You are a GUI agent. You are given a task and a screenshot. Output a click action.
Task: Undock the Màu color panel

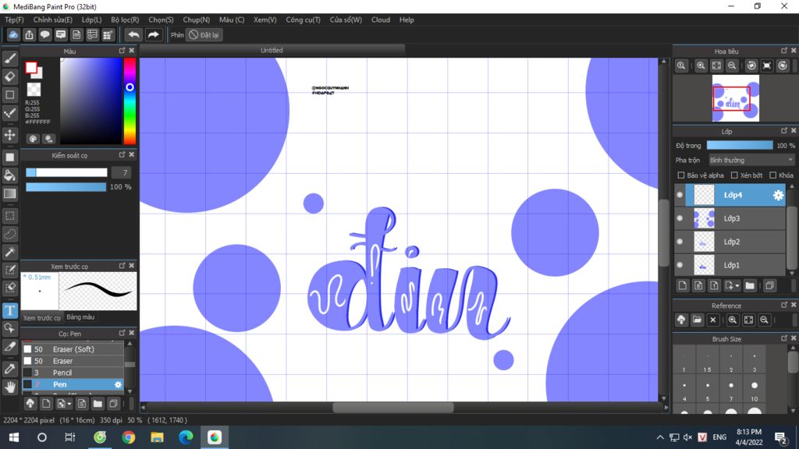[122, 51]
